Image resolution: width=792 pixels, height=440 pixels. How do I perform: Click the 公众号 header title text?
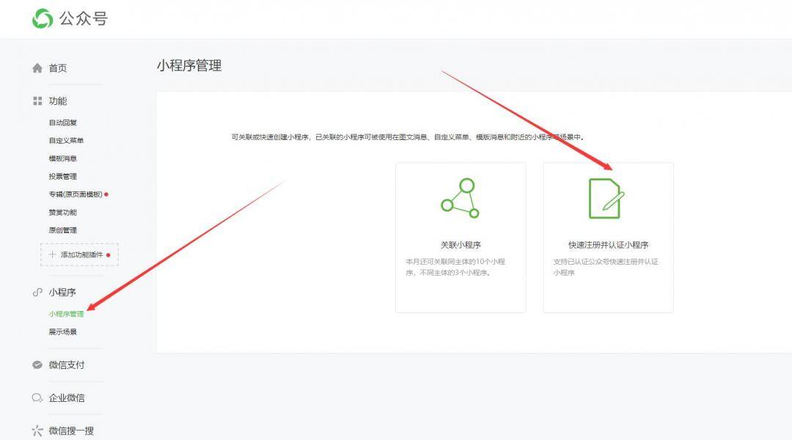(x=84, y=18)
